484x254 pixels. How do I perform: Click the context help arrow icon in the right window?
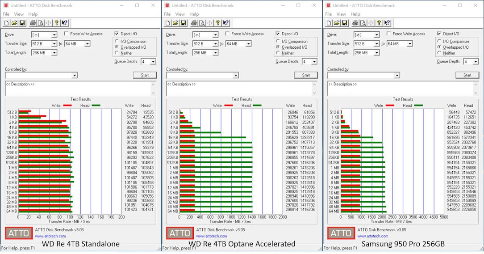387,23
